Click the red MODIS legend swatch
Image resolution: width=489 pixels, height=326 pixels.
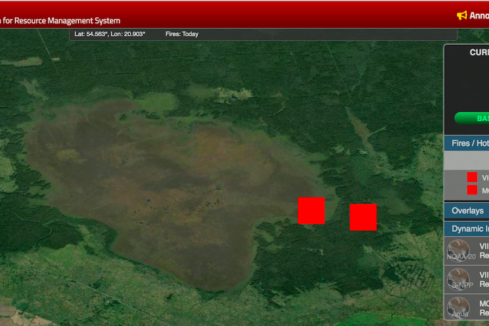(x=472, y=190)
